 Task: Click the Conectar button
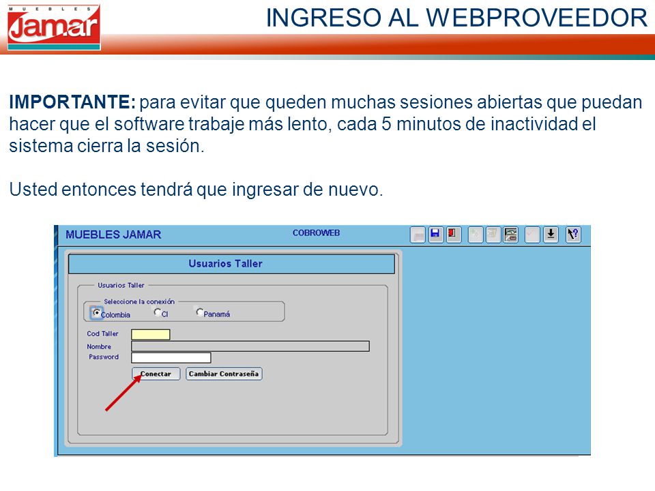[x=156, y=374]
